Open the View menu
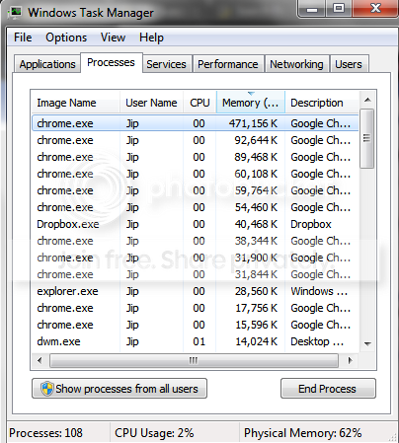 (x=113, y=37)
